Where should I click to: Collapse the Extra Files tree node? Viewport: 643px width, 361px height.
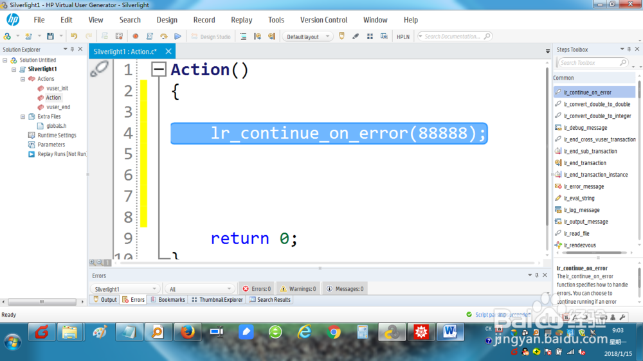pyautogui.click(x=23, y=117)
